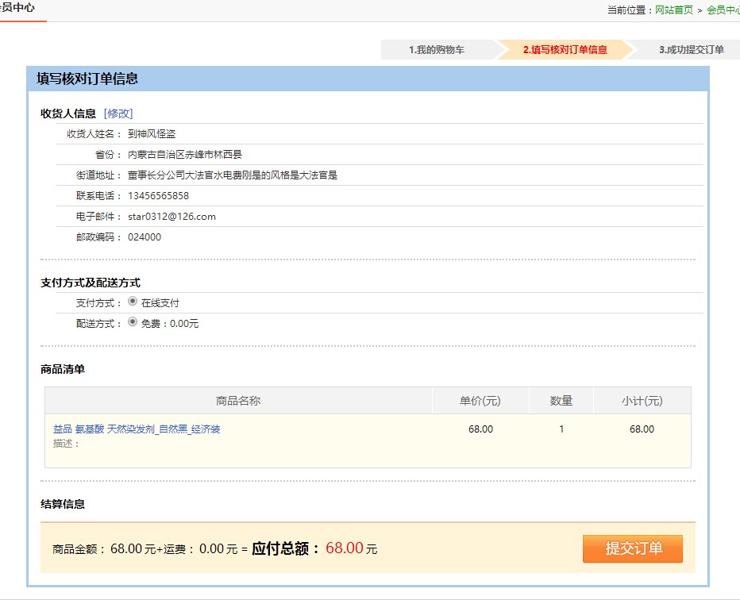Click the 小计(元) column header
This screenshot has height=600, width=740.
(x=642, y=401)
